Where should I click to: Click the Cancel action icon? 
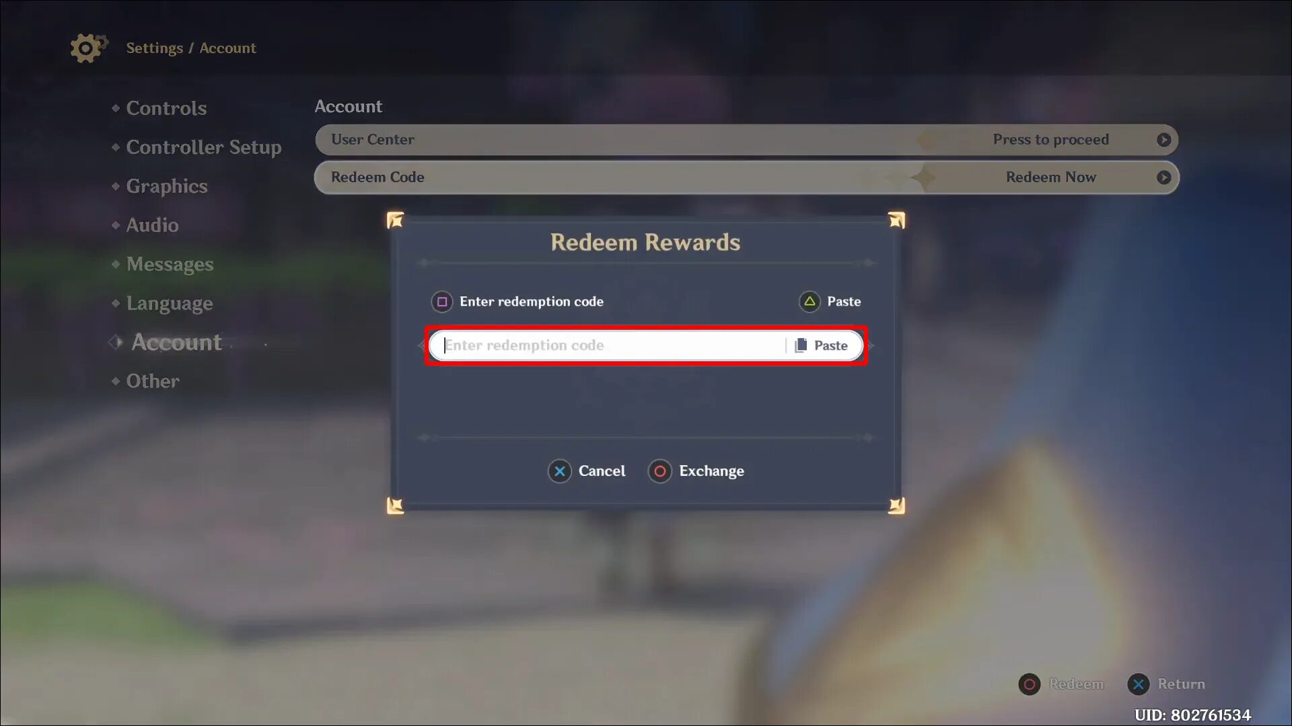pyautogui.click(x=559, y=471)
